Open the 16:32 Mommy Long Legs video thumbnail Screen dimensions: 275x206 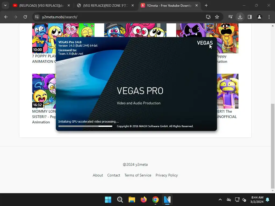[44, 91]
